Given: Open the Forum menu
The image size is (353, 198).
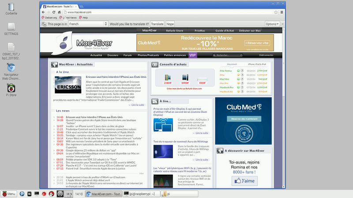Looking at the screenshot, I should coord(128,55).
